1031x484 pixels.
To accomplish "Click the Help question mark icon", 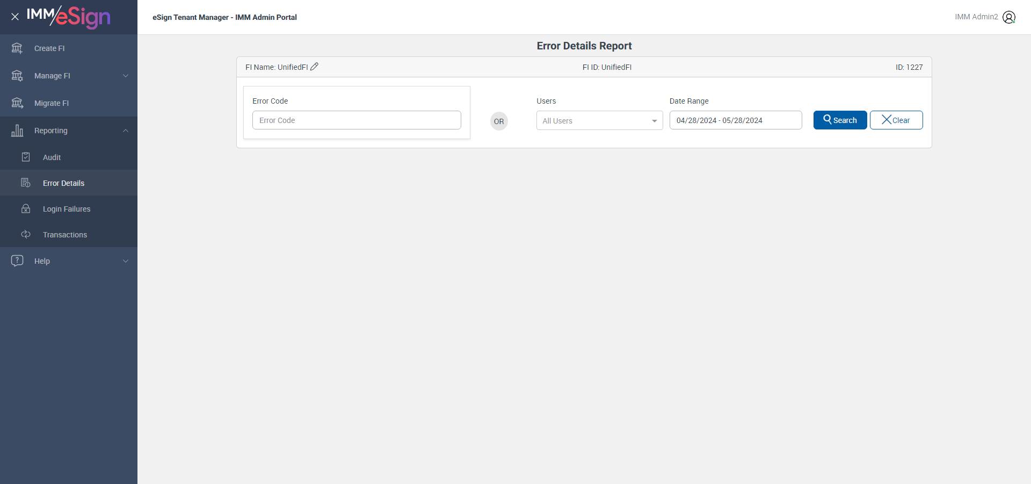I will point(17,261).
